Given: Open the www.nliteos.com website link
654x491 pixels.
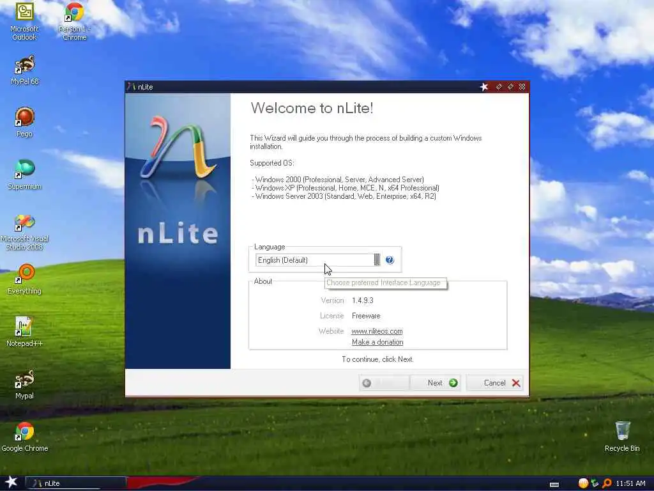Looking at the screenshot, I should [x=377, y=331].
